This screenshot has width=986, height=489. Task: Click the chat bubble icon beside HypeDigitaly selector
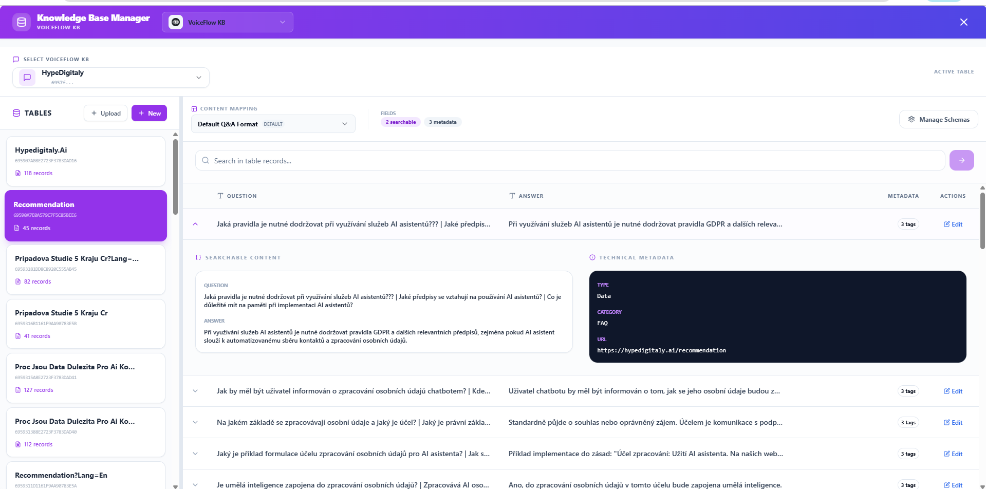tap(26, 77)
